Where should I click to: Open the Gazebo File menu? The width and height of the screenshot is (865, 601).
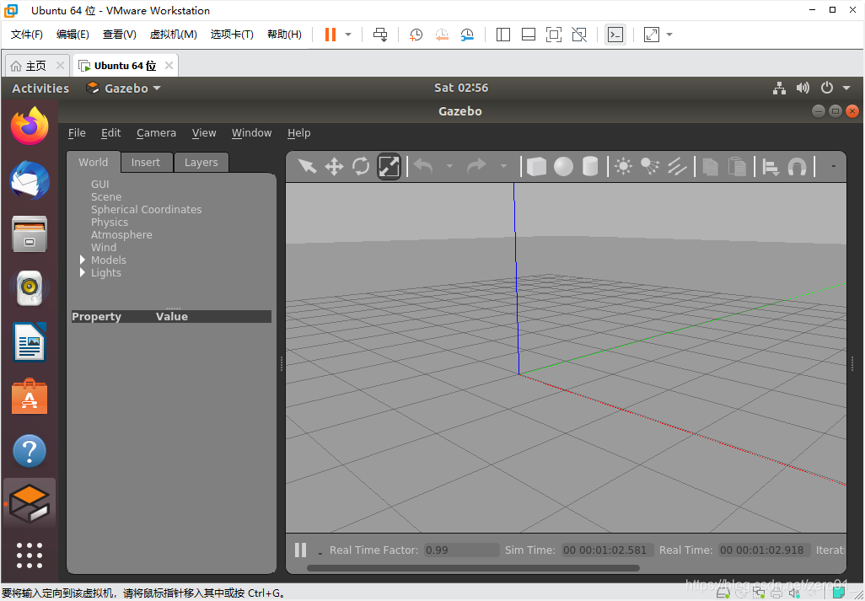pos(77,133)
